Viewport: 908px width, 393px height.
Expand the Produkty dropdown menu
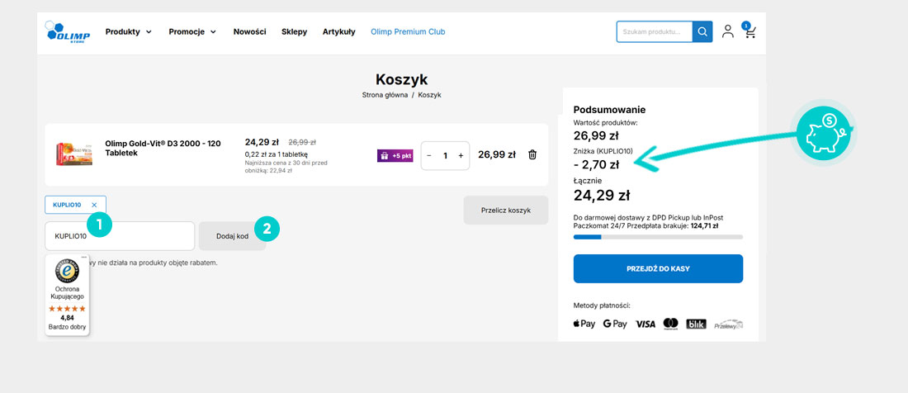[128, 32]
